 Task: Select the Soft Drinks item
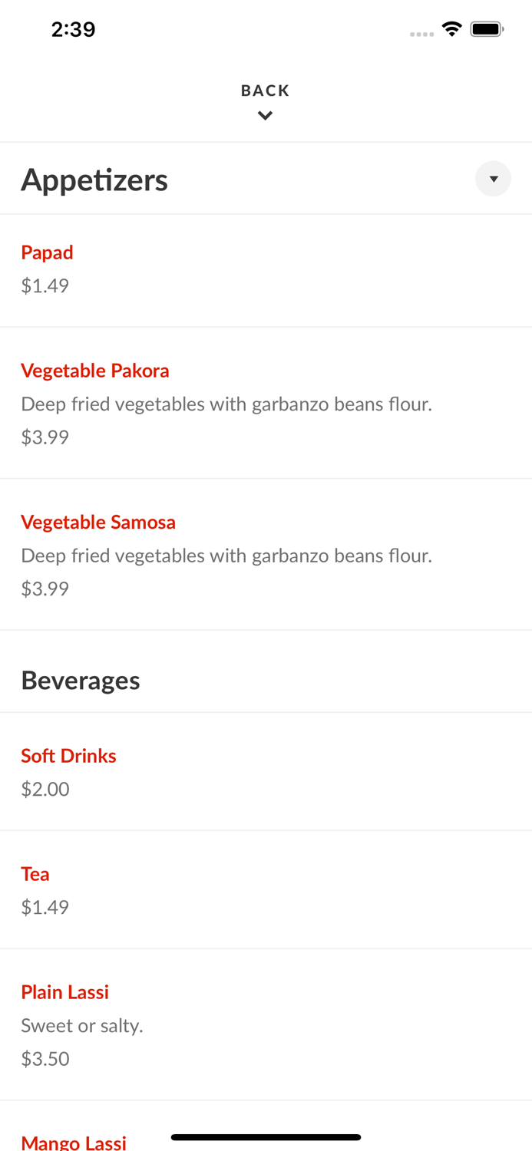tap(68, 756)
